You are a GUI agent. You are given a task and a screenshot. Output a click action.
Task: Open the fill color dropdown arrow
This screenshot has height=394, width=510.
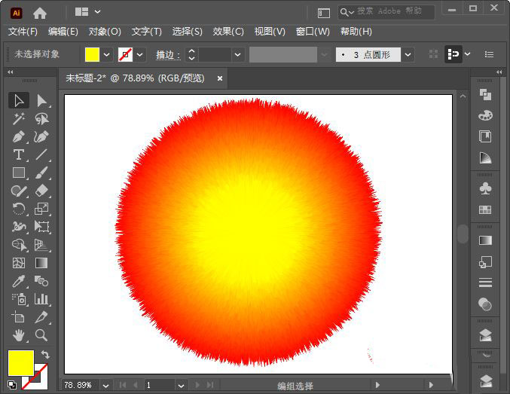coord(107,55)
